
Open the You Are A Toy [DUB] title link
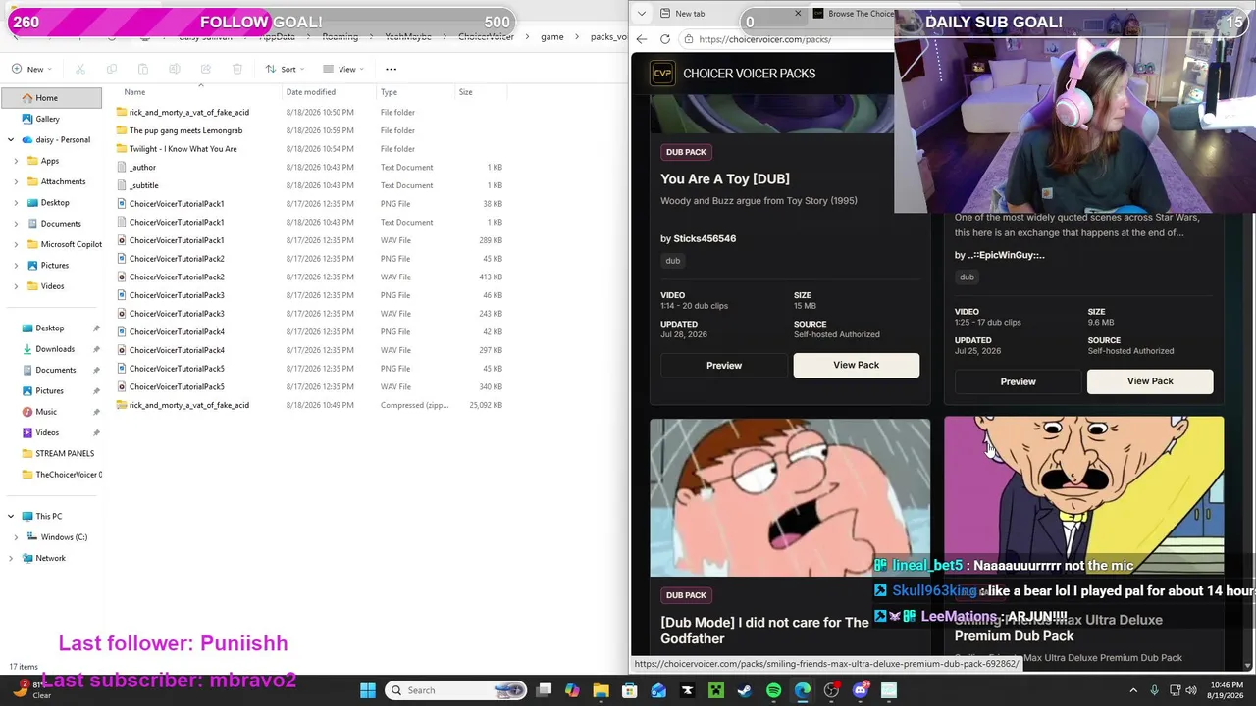pos(725,179)
